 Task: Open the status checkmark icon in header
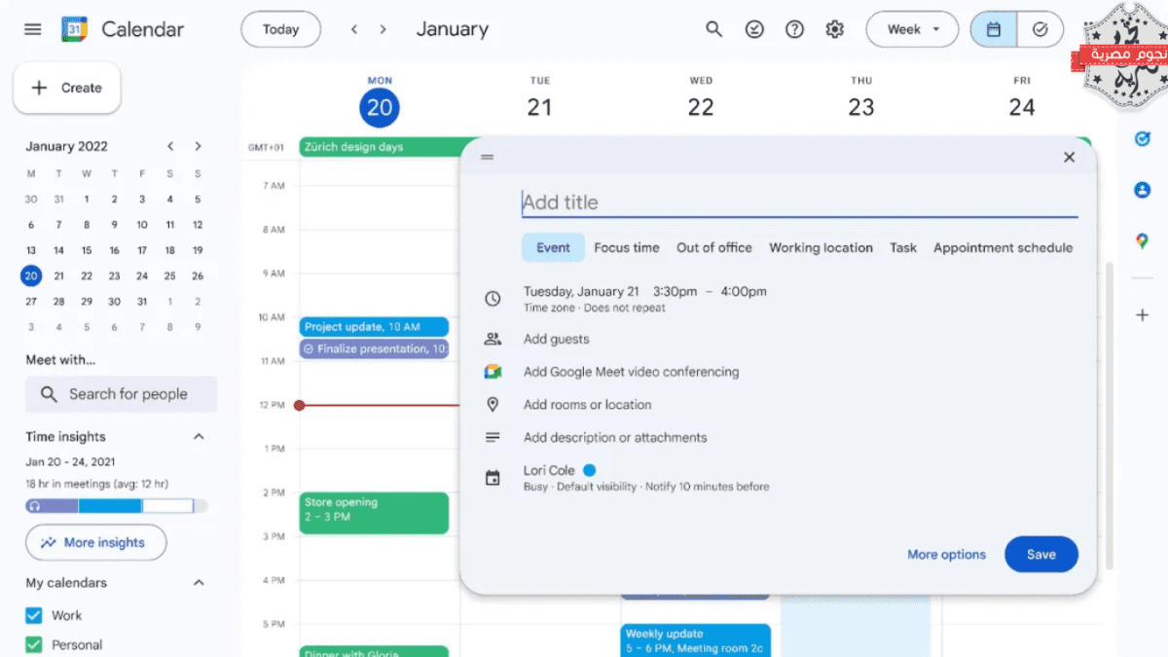point(754,29)
